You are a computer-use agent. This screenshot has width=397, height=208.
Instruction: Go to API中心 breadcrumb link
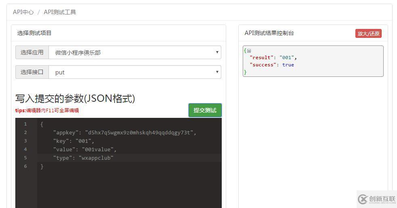click(23, 12)
